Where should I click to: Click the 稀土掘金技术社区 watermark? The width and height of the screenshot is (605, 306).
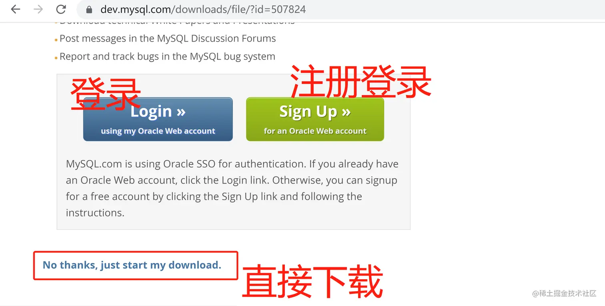tap(564, 293)
